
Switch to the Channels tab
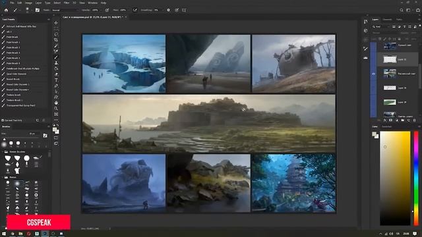[387, 20]
